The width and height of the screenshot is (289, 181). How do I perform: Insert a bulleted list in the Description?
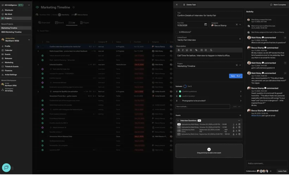coord(206,50)
